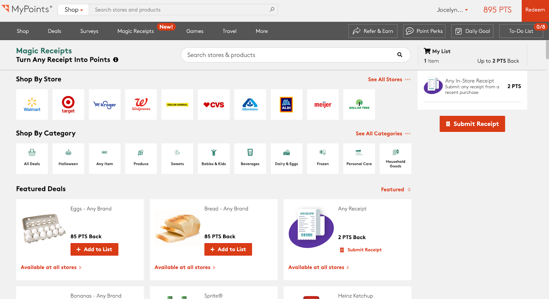Select the Frozen category

[323, 159]
